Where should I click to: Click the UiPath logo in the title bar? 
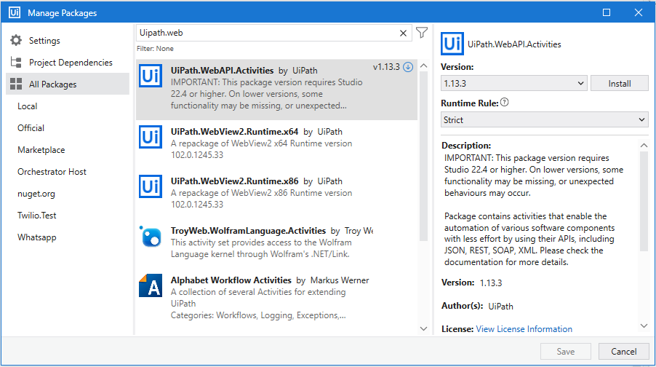click(x=15, y=12)
